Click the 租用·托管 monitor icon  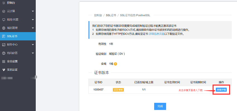pyautogui.click(x=4, y=20)
